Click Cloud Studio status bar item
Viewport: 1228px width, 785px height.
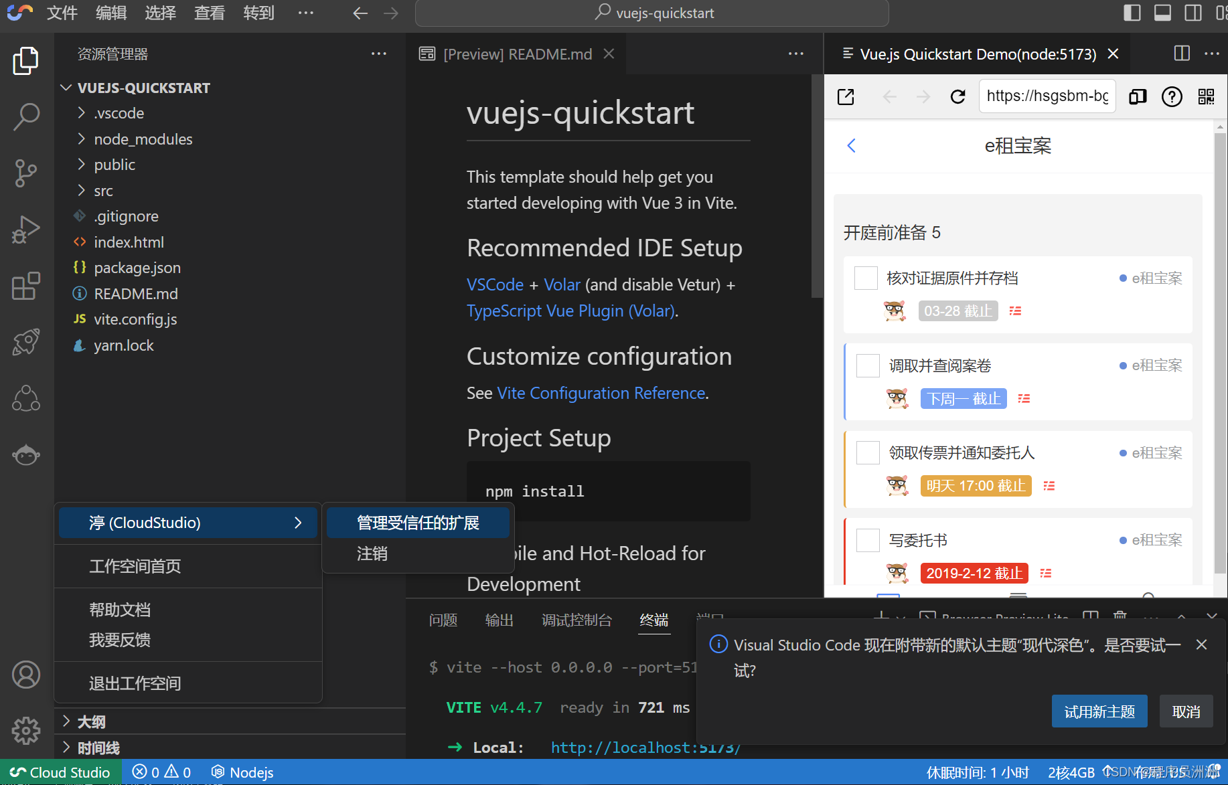point(60,772)
